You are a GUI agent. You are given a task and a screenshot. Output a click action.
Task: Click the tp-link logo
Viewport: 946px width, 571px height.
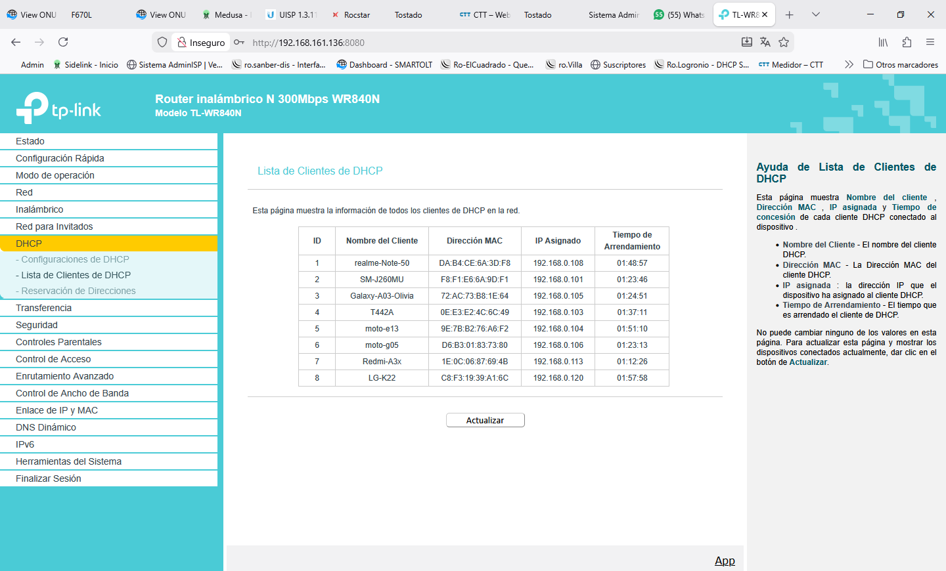click(x=59, y=108)
